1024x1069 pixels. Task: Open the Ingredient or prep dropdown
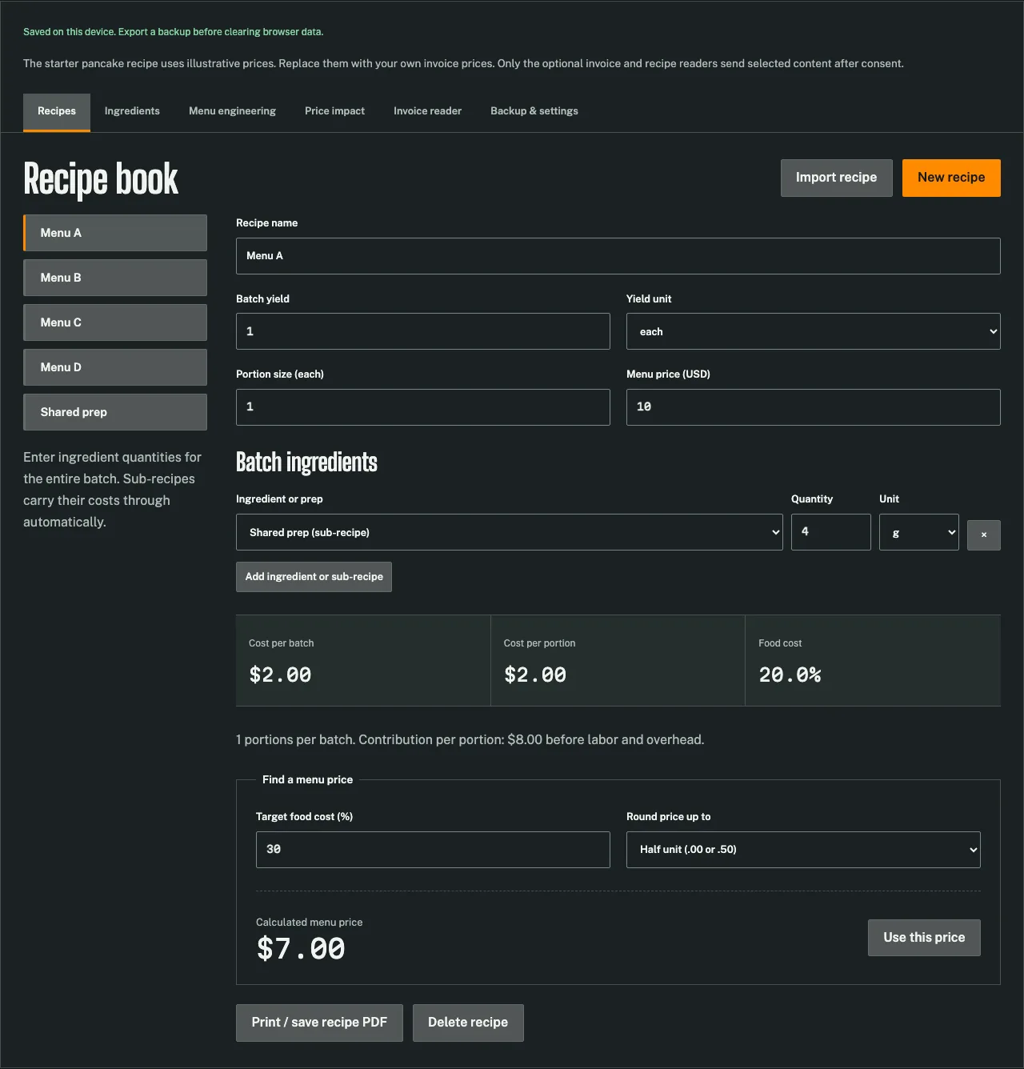(x=509, y=532)
